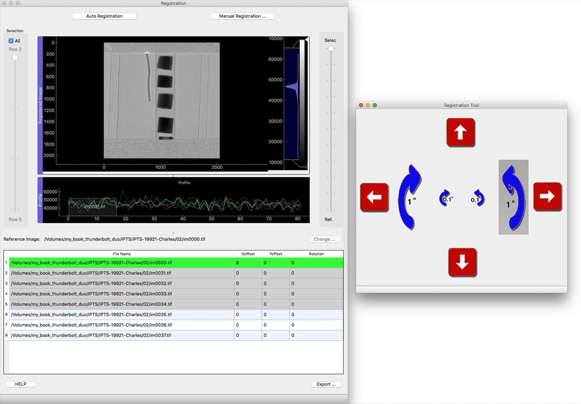The image size is (581, 404).
Task: Click the large 1° rotate arrow on left
Action: click(410, 197)
